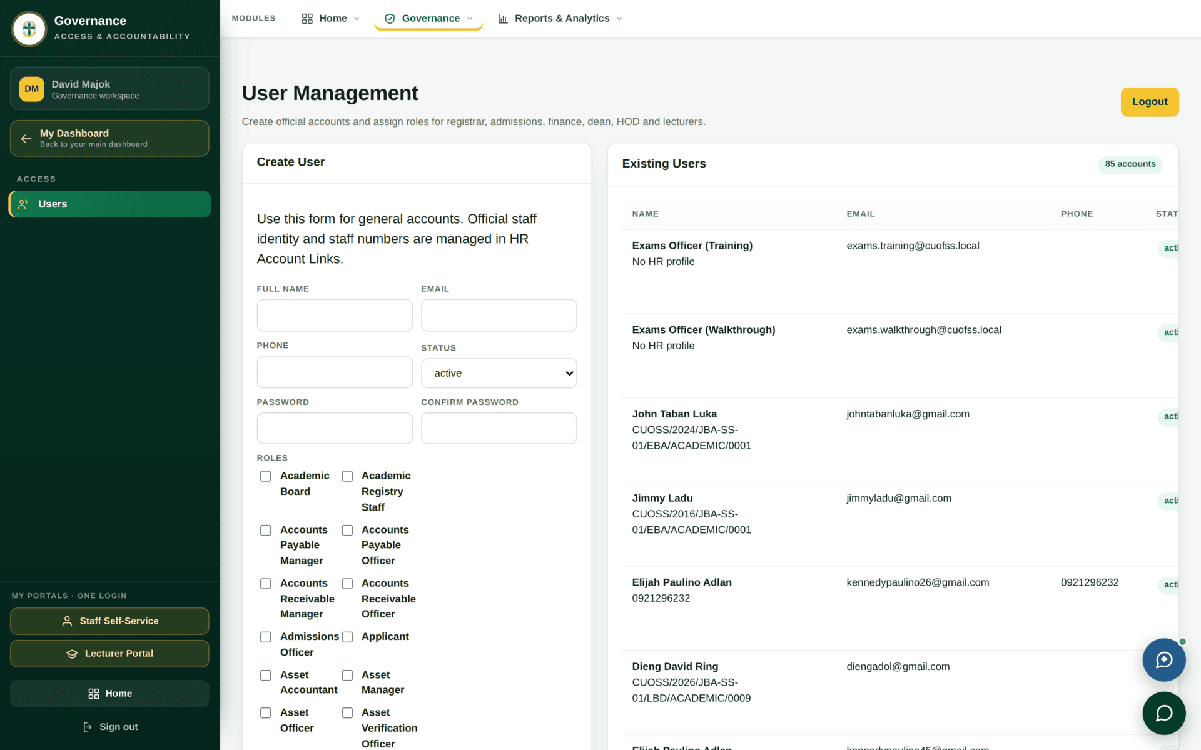Click the sidebar Home button
This screenshot has width=1201, height=750.
click(109, 694)
